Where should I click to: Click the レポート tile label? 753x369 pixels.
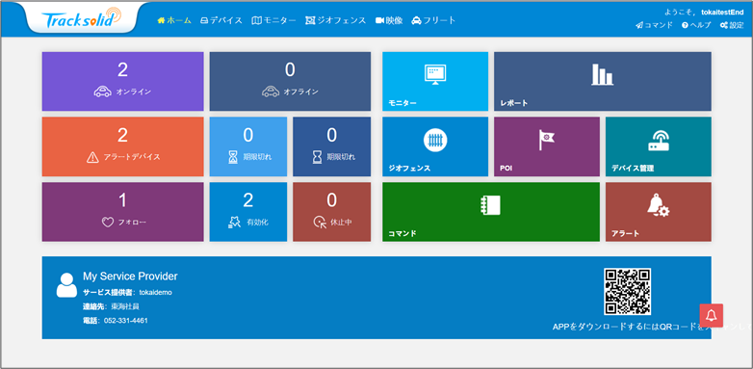514,103
